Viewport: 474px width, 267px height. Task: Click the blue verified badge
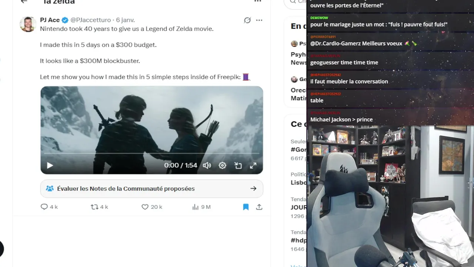[65, 20]
